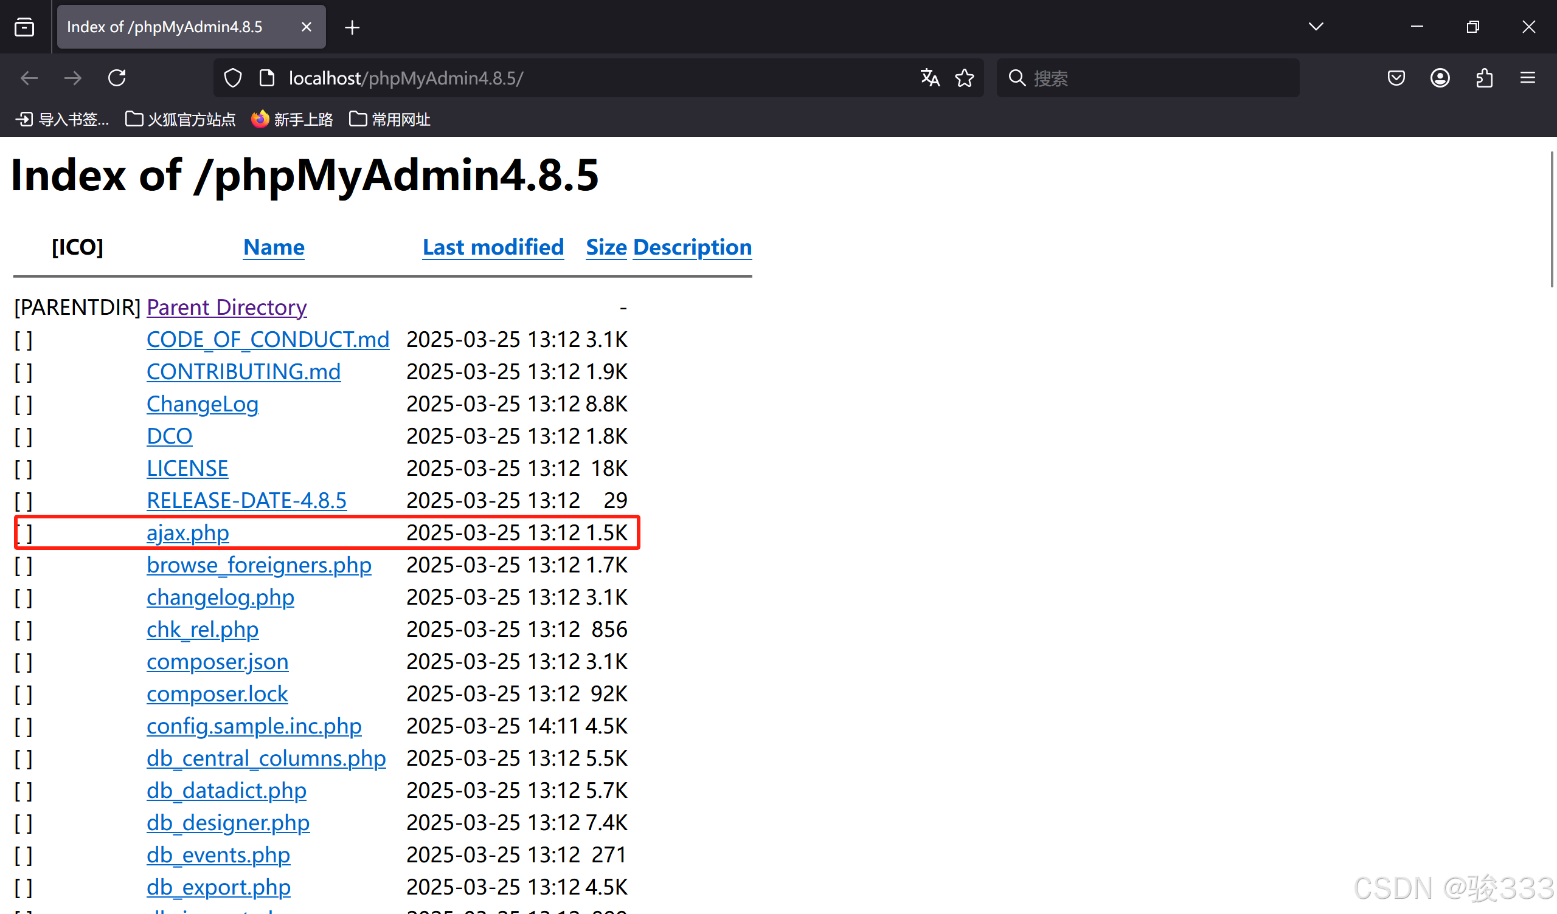Bookmark this page with the star icon
The width and height of the screenshot is (1557, 914).
point(965,78)
